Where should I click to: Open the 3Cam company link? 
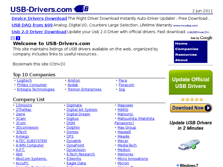(x=21, y=119)
